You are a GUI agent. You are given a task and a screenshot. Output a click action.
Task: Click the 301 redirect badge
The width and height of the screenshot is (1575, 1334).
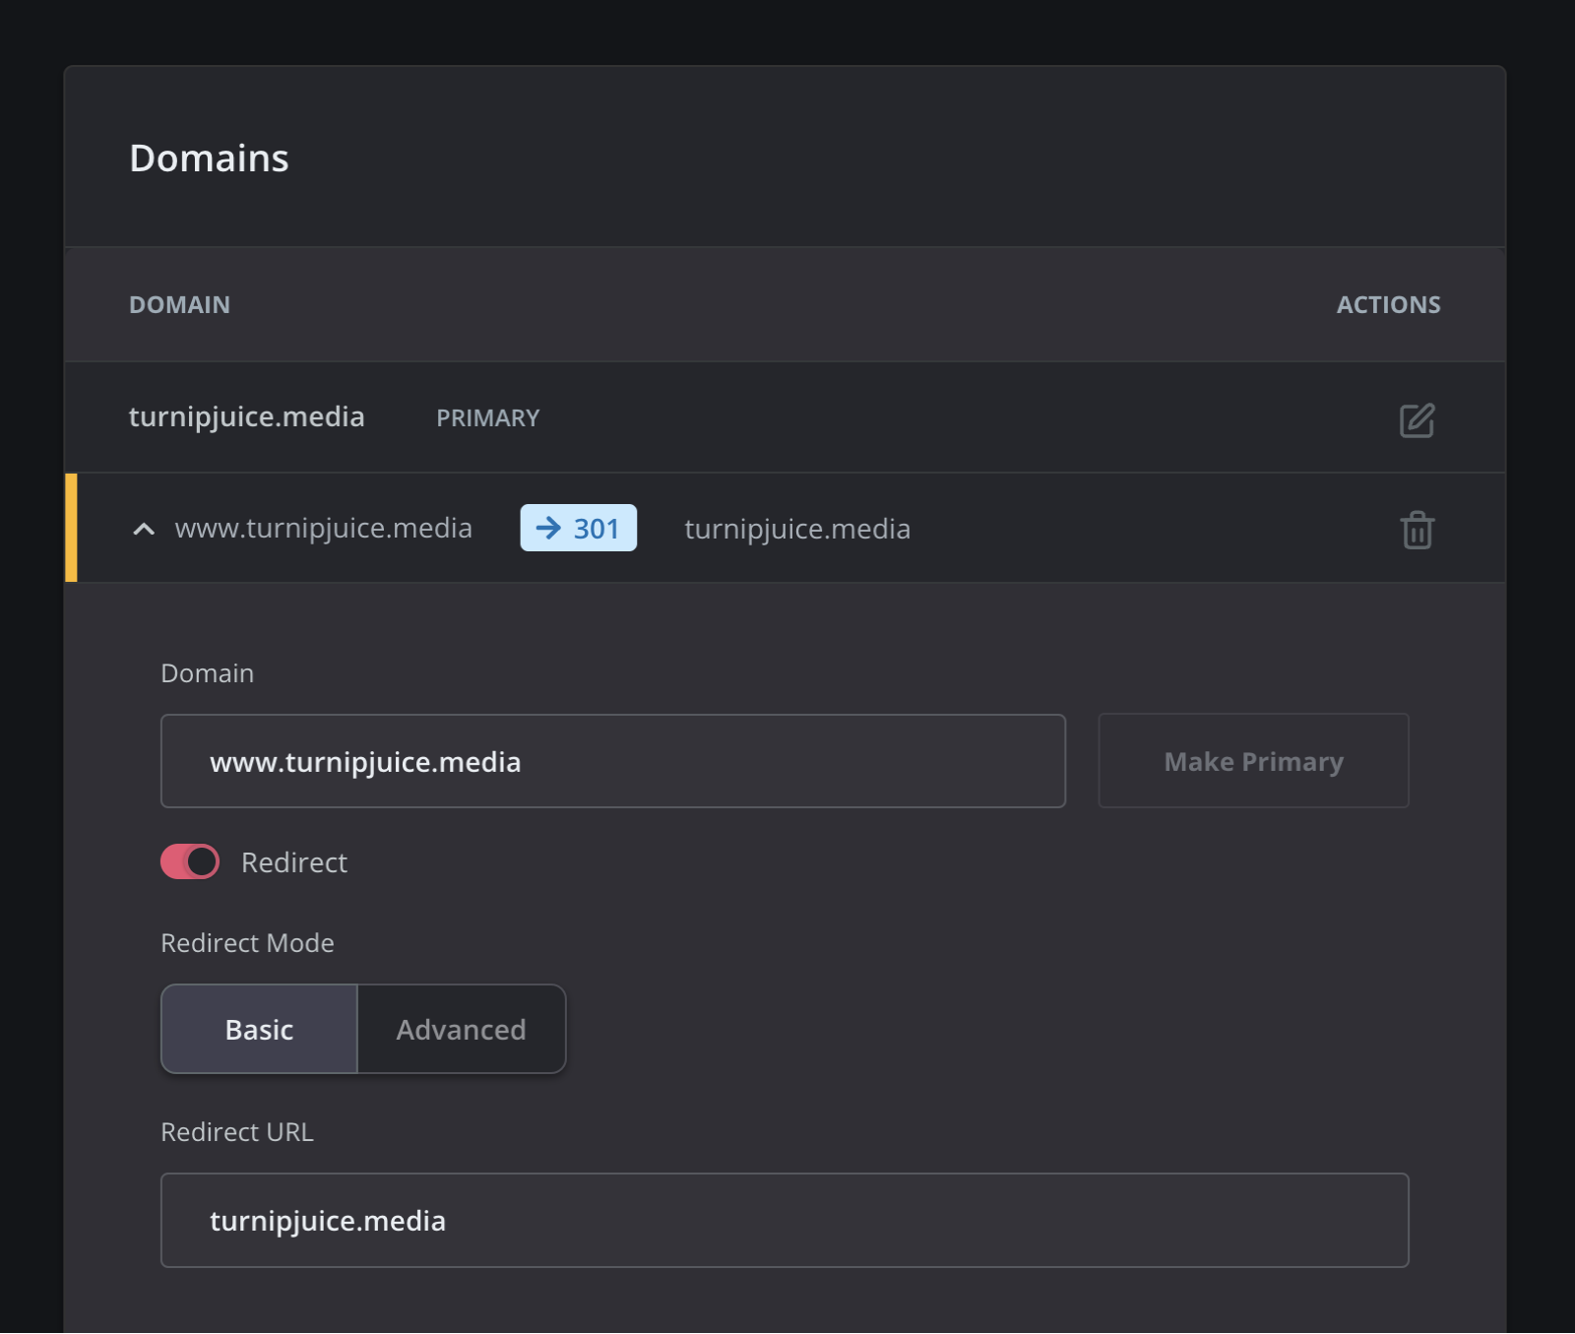579,528
